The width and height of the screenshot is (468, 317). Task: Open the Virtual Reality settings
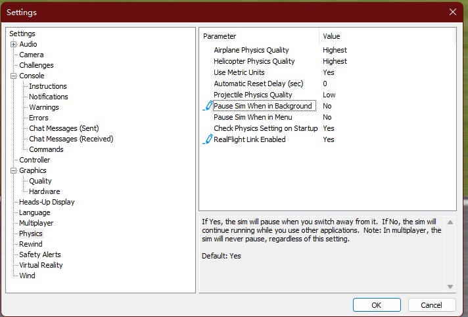41,265
